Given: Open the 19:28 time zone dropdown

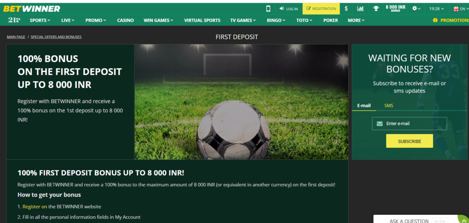Looking at the screenshot, I should tap(436, 9).
